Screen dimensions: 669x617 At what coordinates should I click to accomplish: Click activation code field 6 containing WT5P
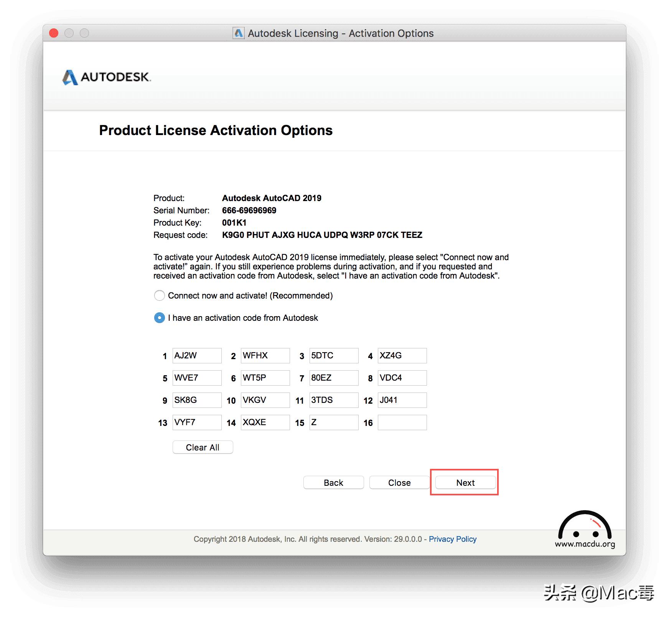(x=265, y=378)
